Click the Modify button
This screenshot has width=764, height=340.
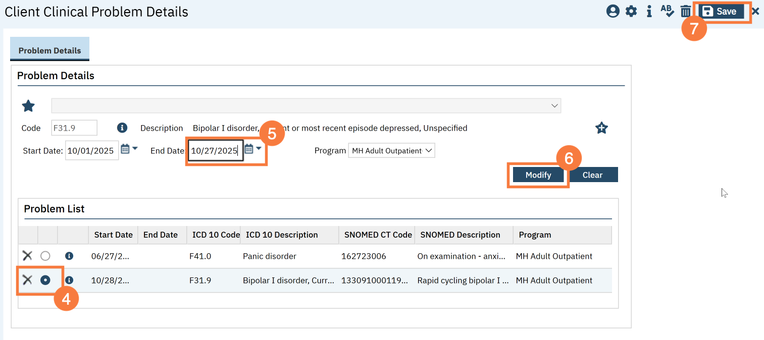click(538, 175)
